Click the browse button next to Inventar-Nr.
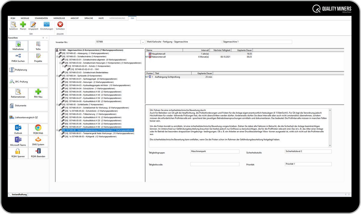This screenshot has width=361, height=214. click(143, 42)
